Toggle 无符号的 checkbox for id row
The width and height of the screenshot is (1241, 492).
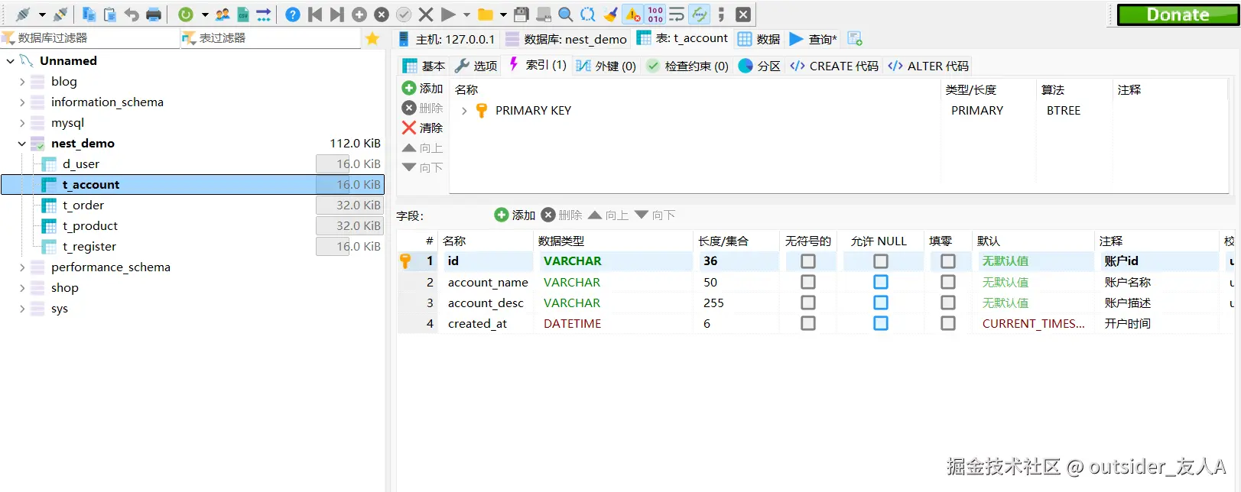tap(808, 261)
